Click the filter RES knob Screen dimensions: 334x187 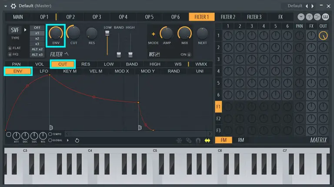point(91,33)
